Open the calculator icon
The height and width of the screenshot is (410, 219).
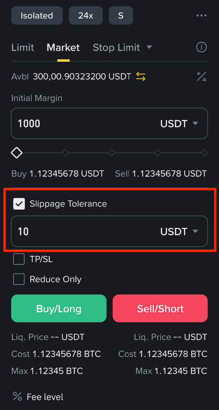tap(201, 76)
